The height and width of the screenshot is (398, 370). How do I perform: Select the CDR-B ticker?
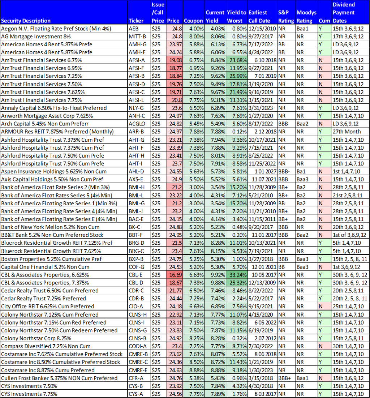tap(139, 299)
